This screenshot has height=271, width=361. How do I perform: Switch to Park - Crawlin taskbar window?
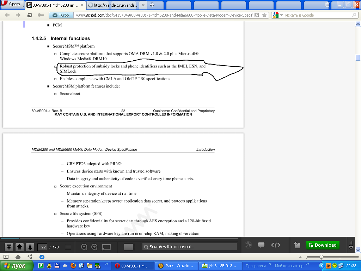pyautogui.click(x=176, y=266)
